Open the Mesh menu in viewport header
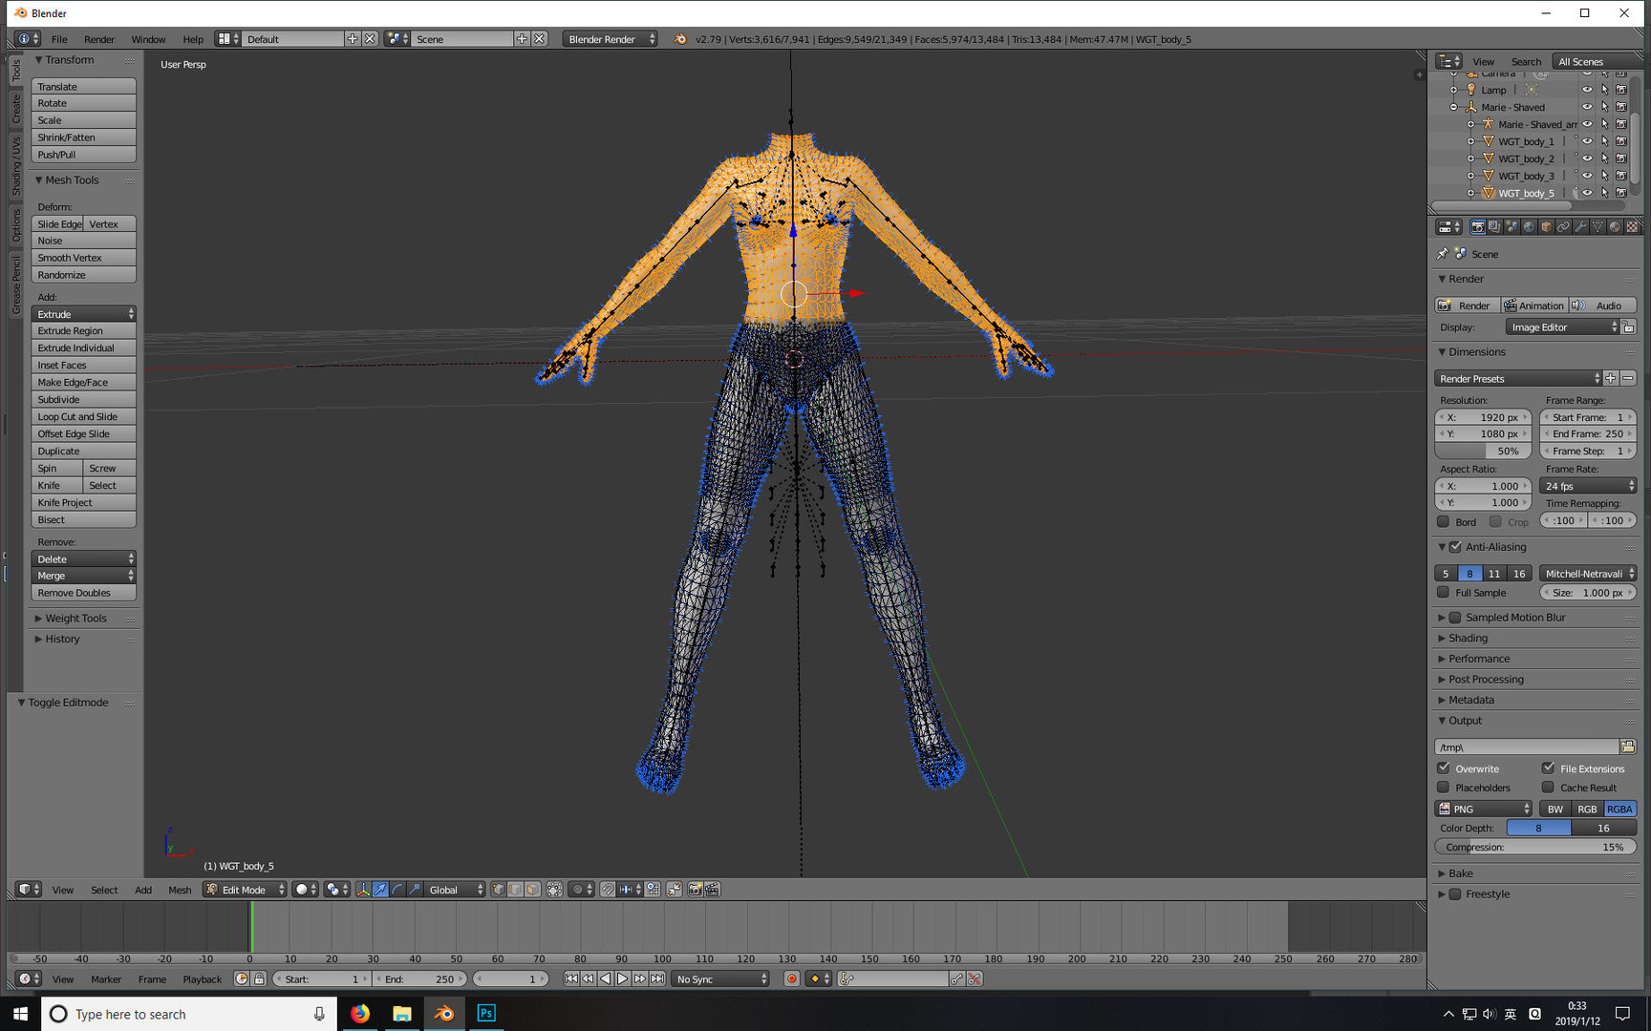The width and height of the screenshot is (1651, 1031). pyautogui.click(x=180, y=890)
